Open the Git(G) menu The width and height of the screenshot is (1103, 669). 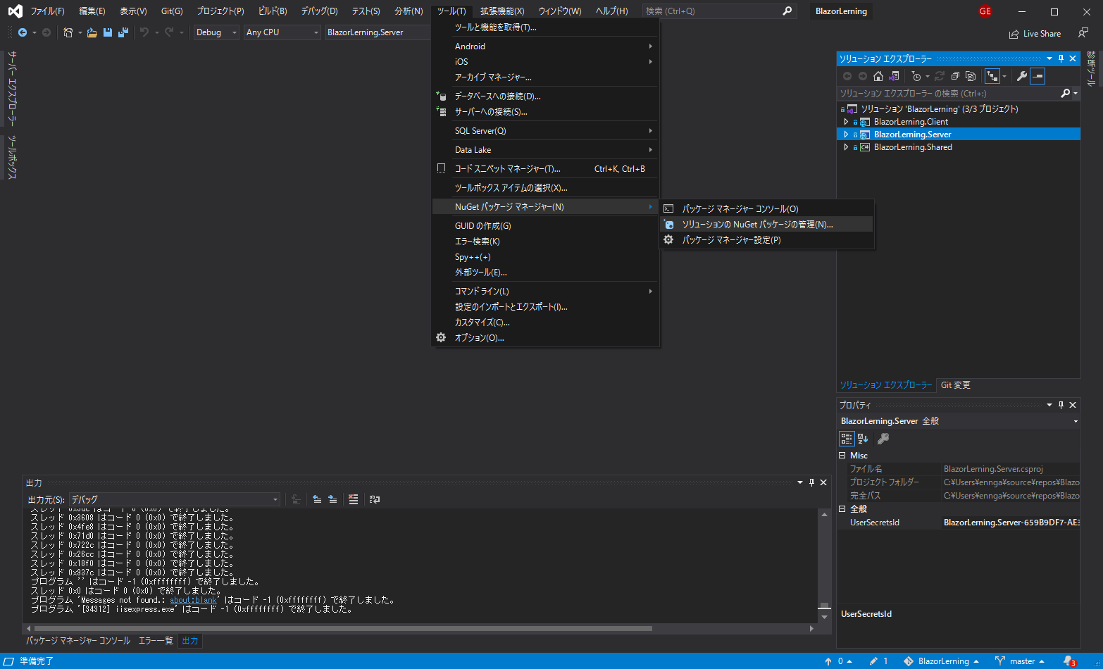click(x=172, y=11)
